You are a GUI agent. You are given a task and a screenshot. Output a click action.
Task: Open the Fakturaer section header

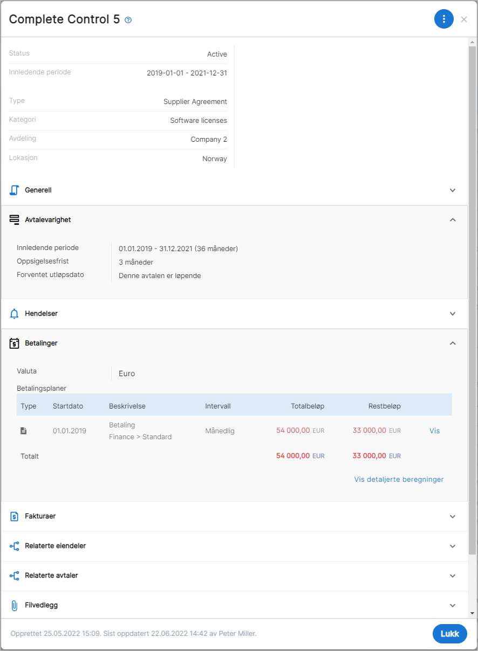tap(235, 516)
